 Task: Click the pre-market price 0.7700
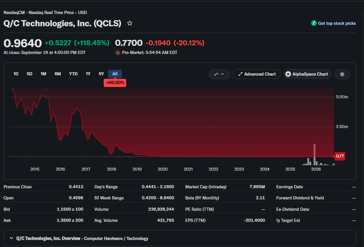click(x=129, y=43)
